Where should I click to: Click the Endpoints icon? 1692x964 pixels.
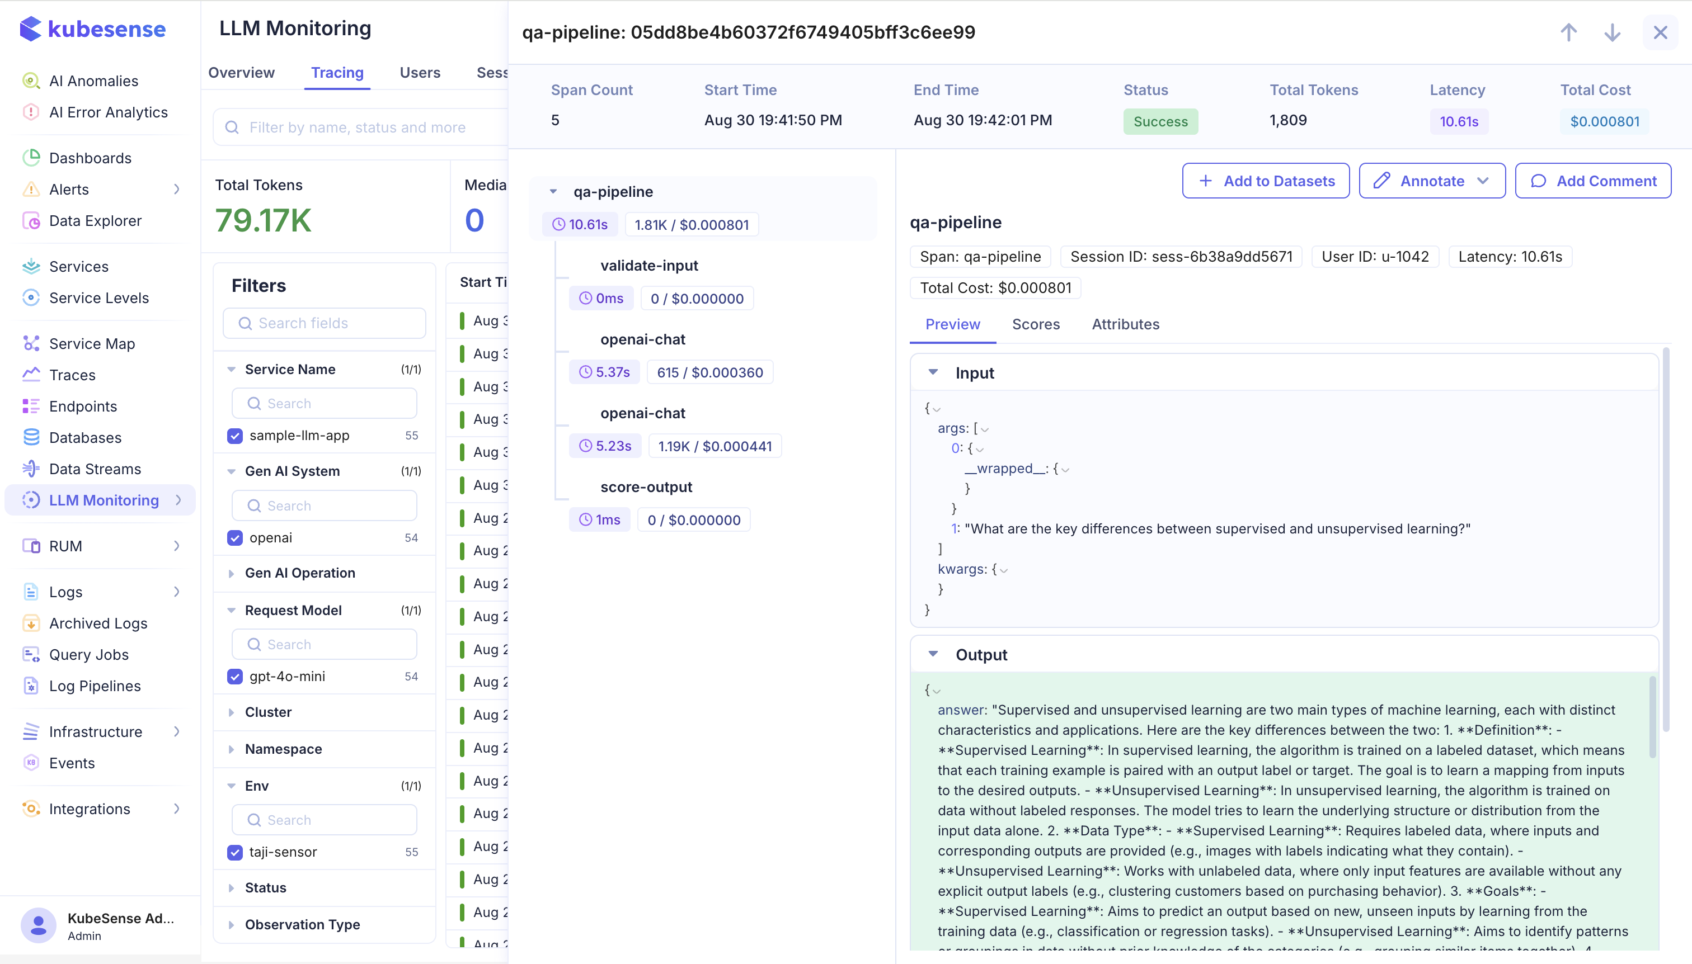[x=30, y=406]
